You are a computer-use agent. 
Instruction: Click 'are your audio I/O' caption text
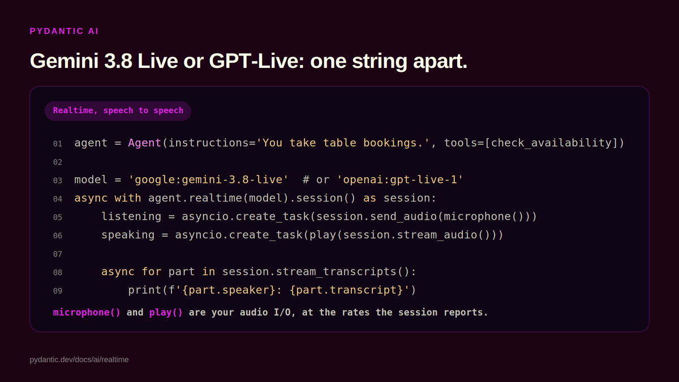point(242,312)
